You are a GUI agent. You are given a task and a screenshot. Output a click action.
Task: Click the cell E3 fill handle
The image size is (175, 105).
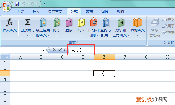[x=115, y=76]
